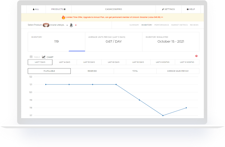The image size is (225, 147).
Task: Select LAST 14 DAYS range
Action: pos(65,62)
